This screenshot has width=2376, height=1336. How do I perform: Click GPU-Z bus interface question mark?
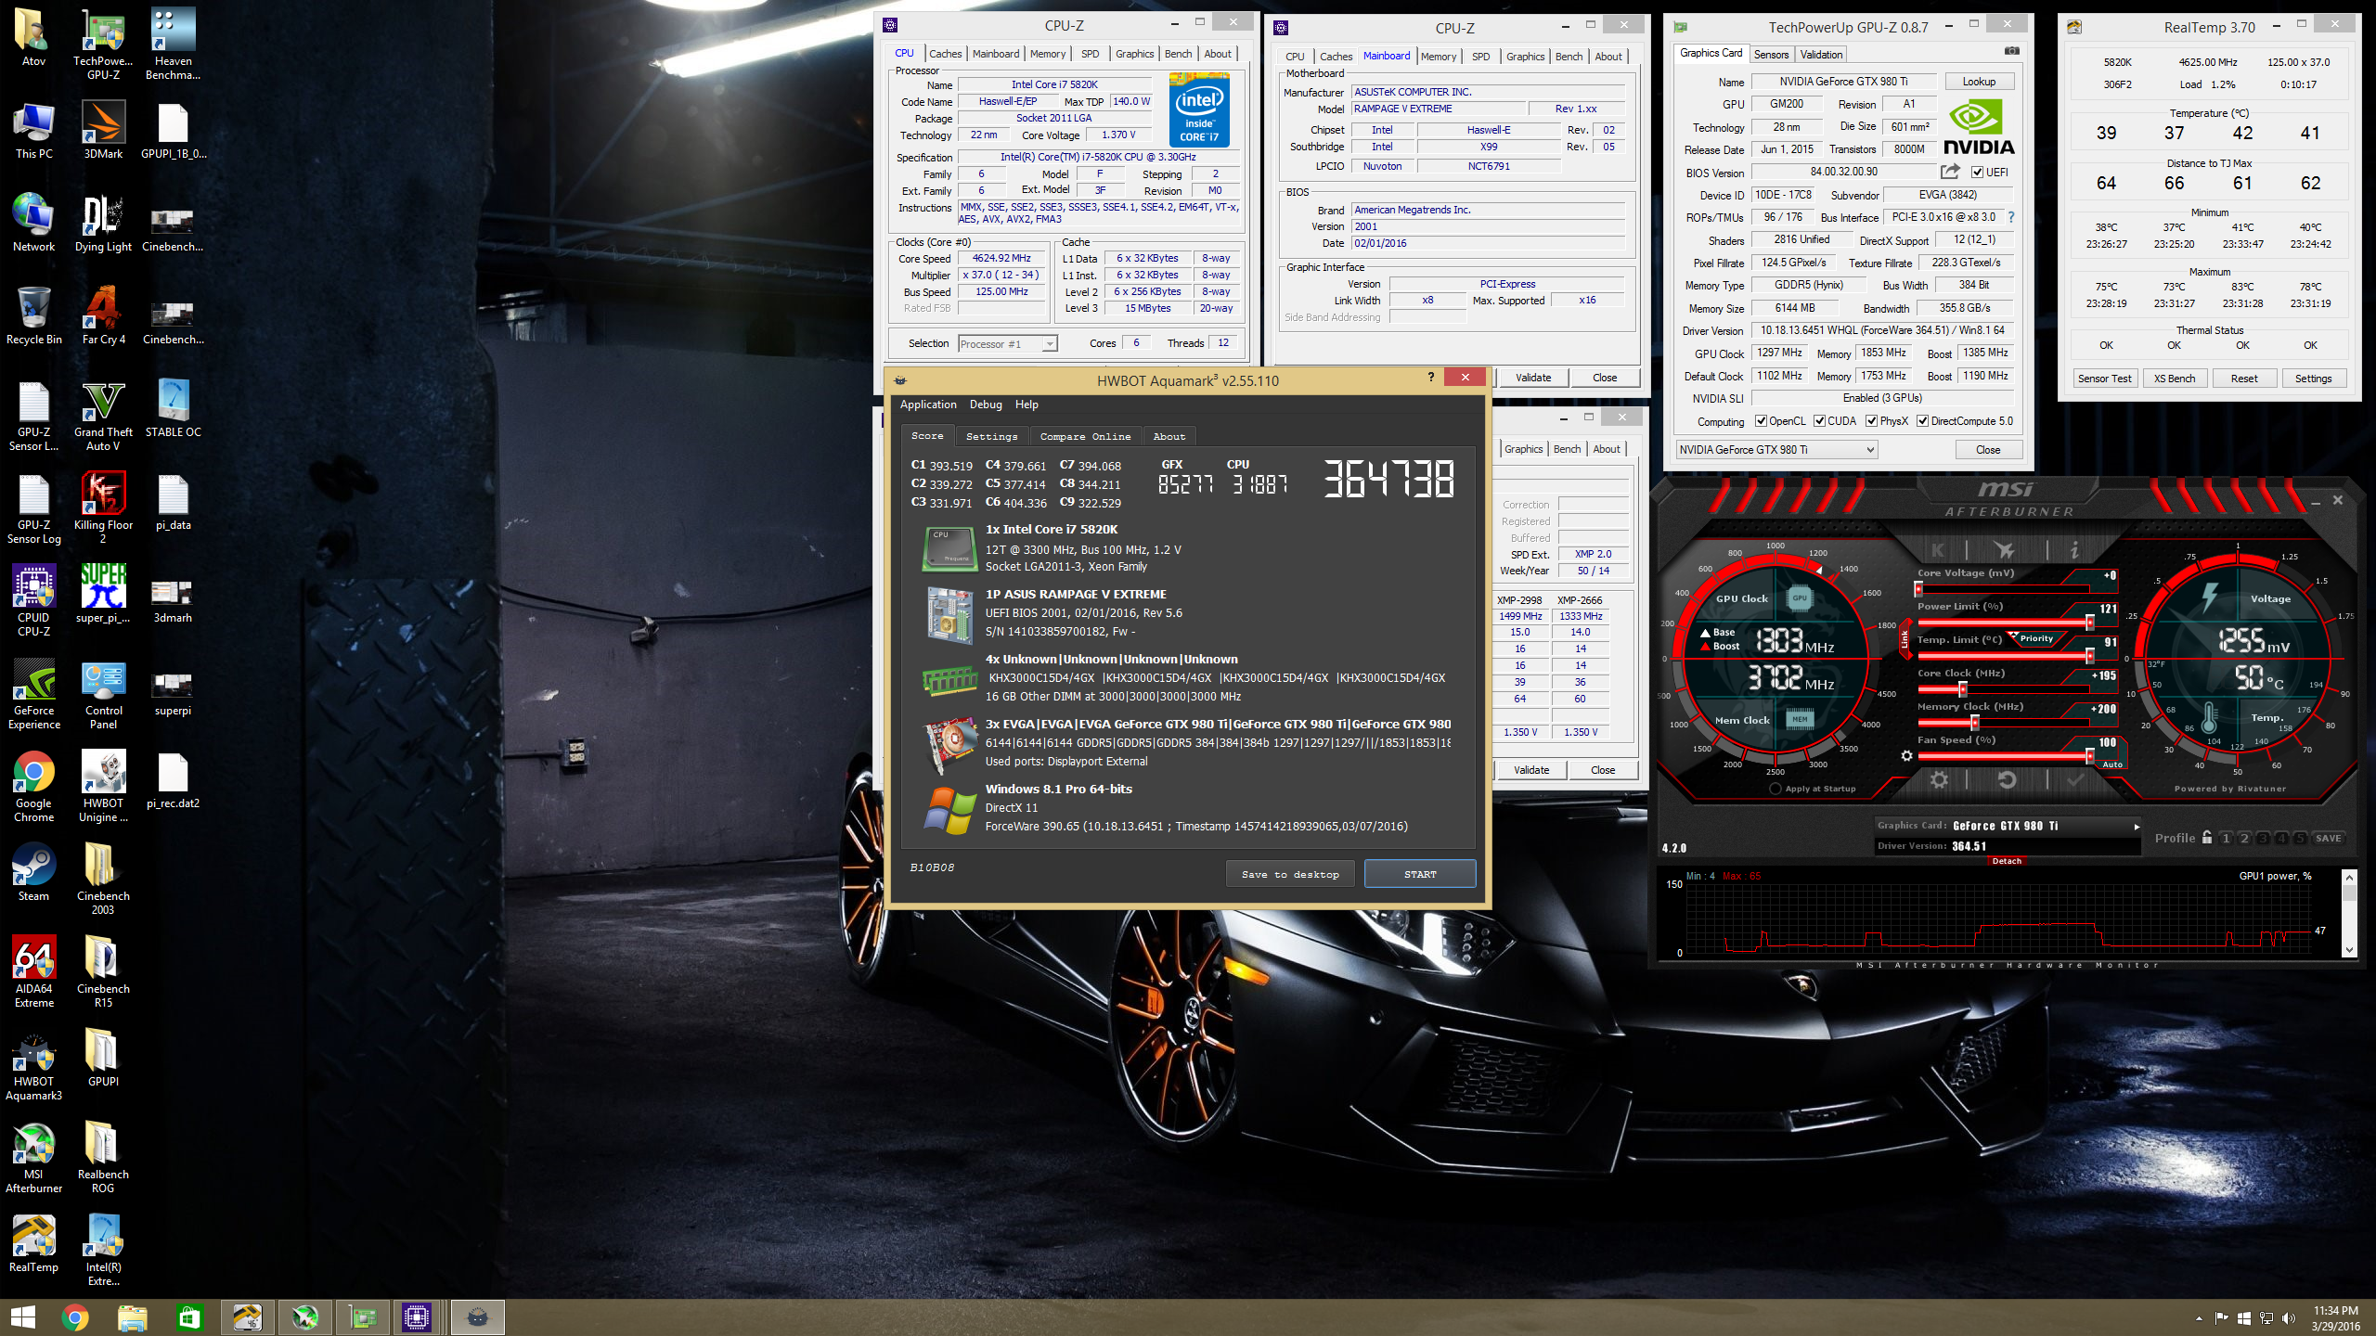[x=2011, y=217]
